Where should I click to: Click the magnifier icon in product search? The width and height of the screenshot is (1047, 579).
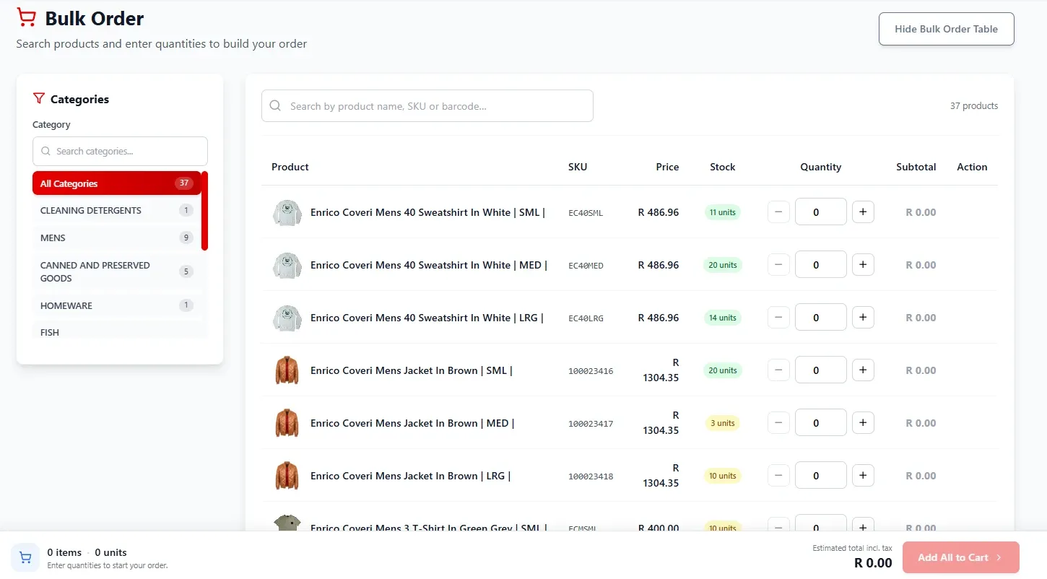[x=275, y=105]
